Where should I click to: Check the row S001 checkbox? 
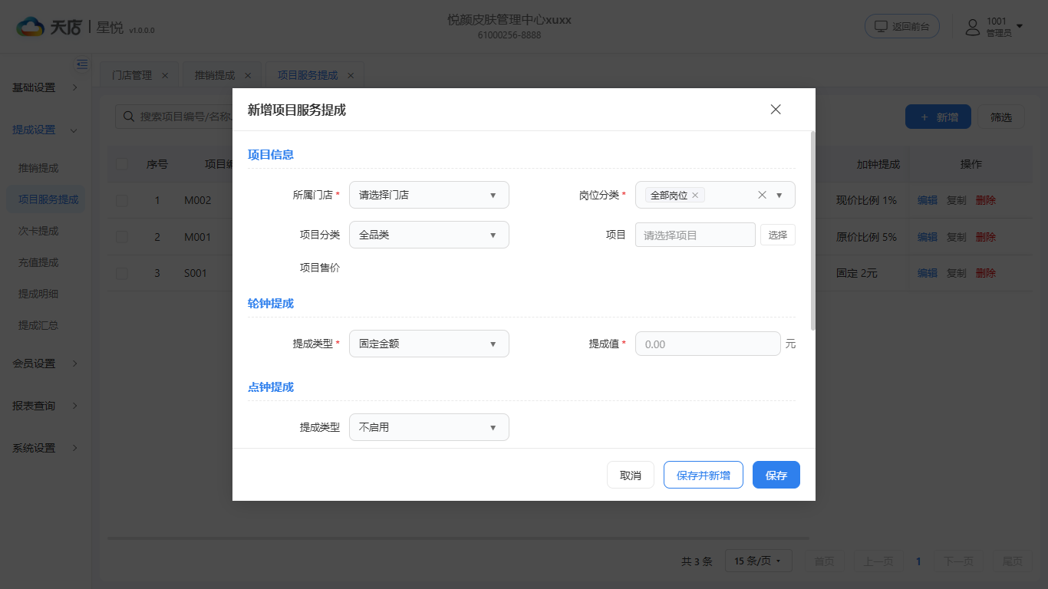(x=122, y=273)
